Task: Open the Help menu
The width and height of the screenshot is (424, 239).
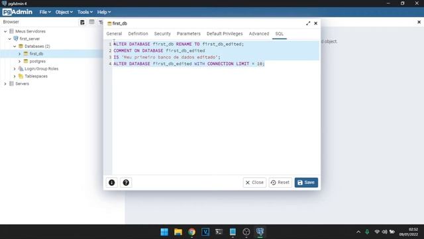Action: click(x=104, y=12)
